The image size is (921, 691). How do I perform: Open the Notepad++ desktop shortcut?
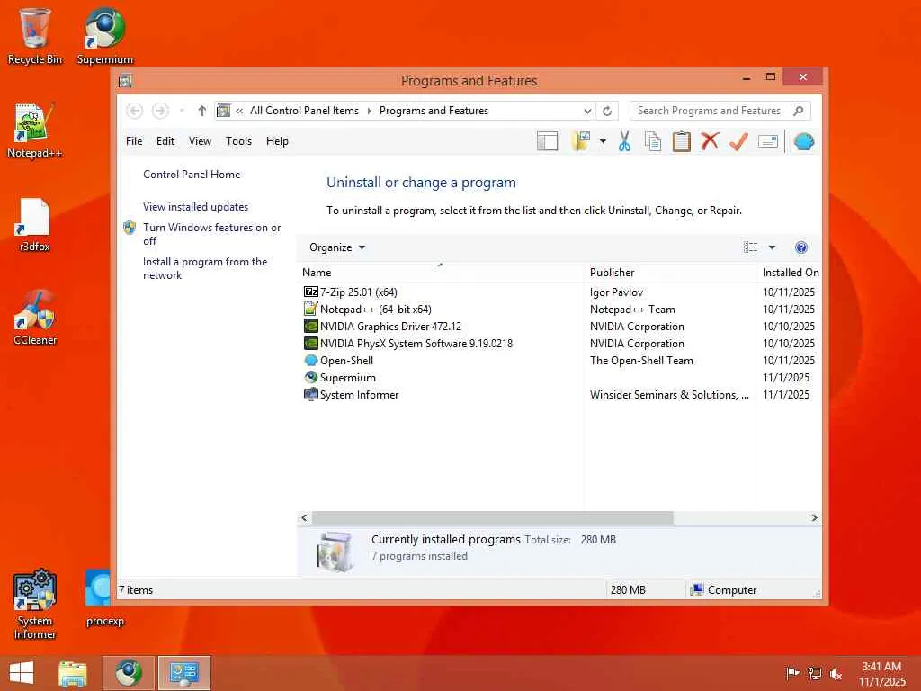(x=34, y=130)
